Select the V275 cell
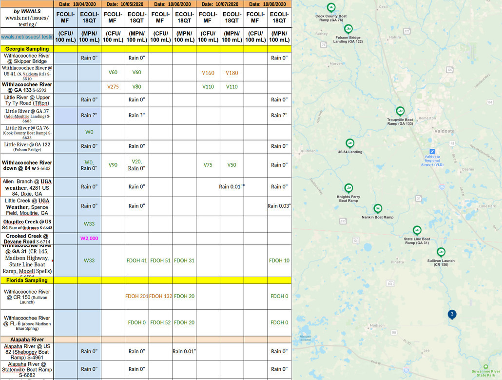This screenshot has width=502, height=380. [113, 87]
